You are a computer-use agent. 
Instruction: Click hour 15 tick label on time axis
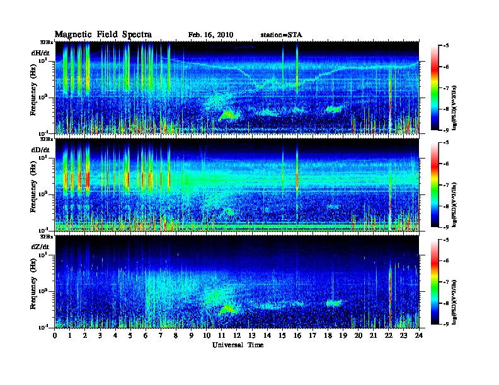tap(282, 335)
